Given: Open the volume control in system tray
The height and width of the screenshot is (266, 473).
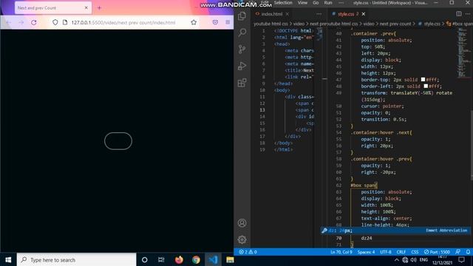Looking at the screenshot, I should point(414,259).
